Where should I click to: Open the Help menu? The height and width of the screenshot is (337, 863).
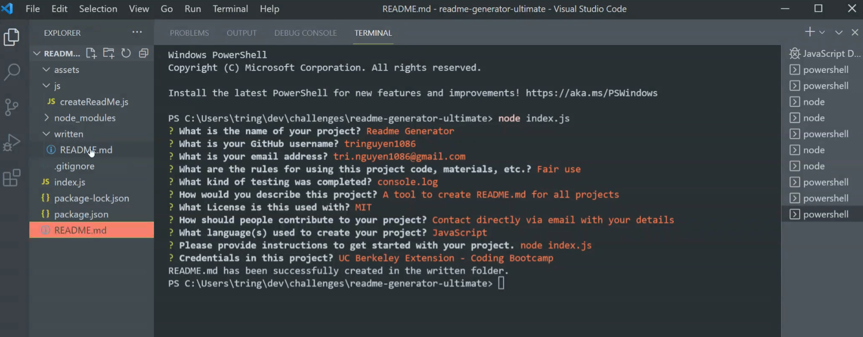(269, 9)
